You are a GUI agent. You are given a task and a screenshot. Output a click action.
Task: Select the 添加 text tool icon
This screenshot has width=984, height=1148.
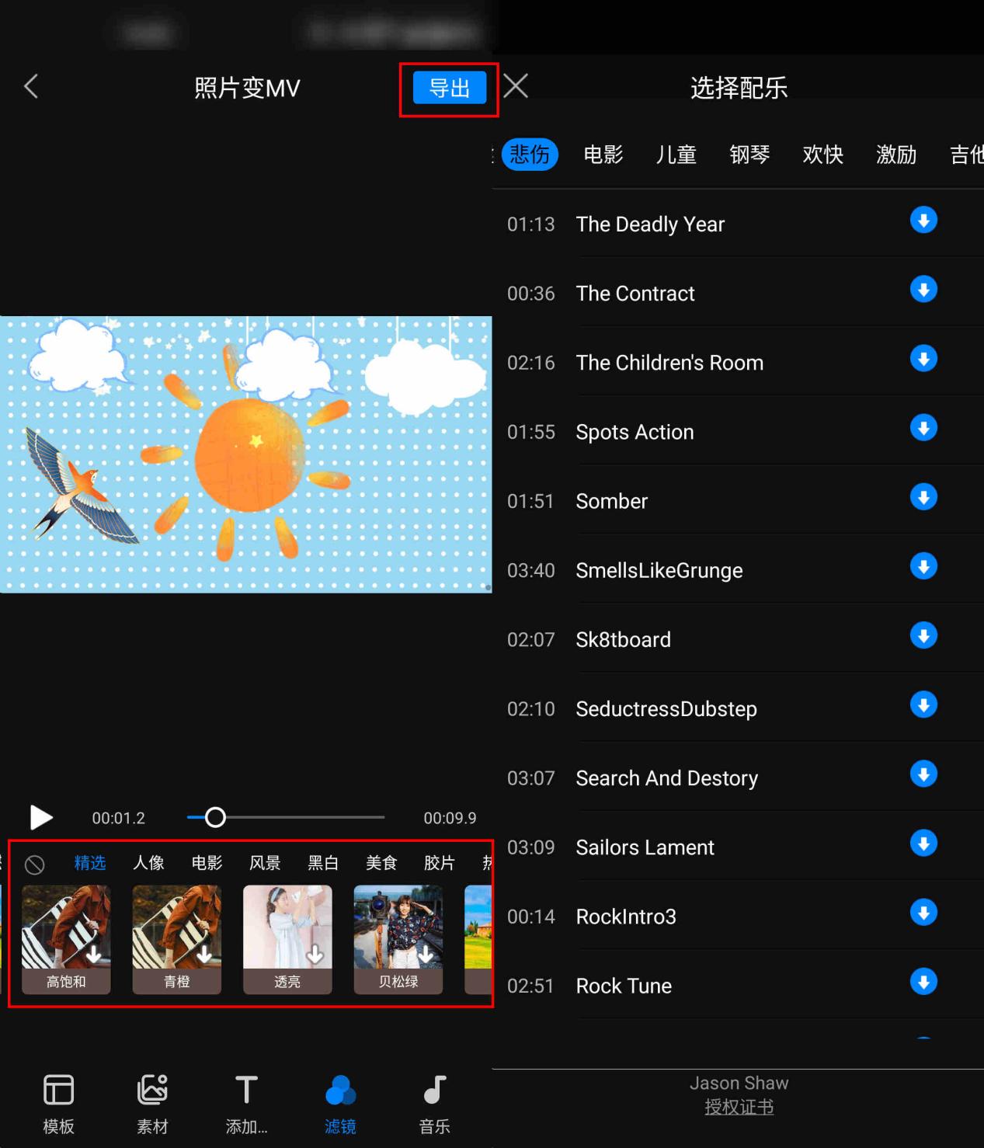pyautogui.click(x=246, y=1090)
